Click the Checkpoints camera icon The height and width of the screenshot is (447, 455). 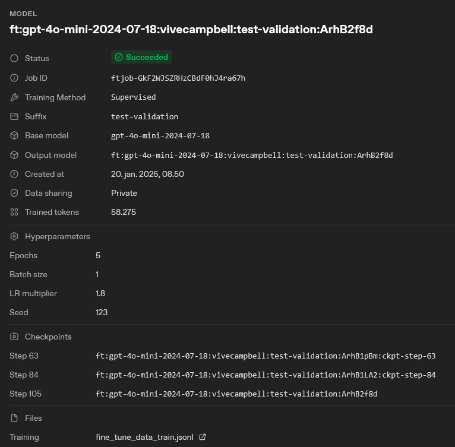tap(14, 337)
